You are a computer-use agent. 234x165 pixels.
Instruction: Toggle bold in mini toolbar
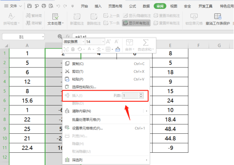pyautogui.click(x=73, y=49)
